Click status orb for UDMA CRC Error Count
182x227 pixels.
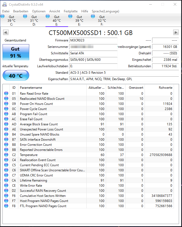point(6,175)
